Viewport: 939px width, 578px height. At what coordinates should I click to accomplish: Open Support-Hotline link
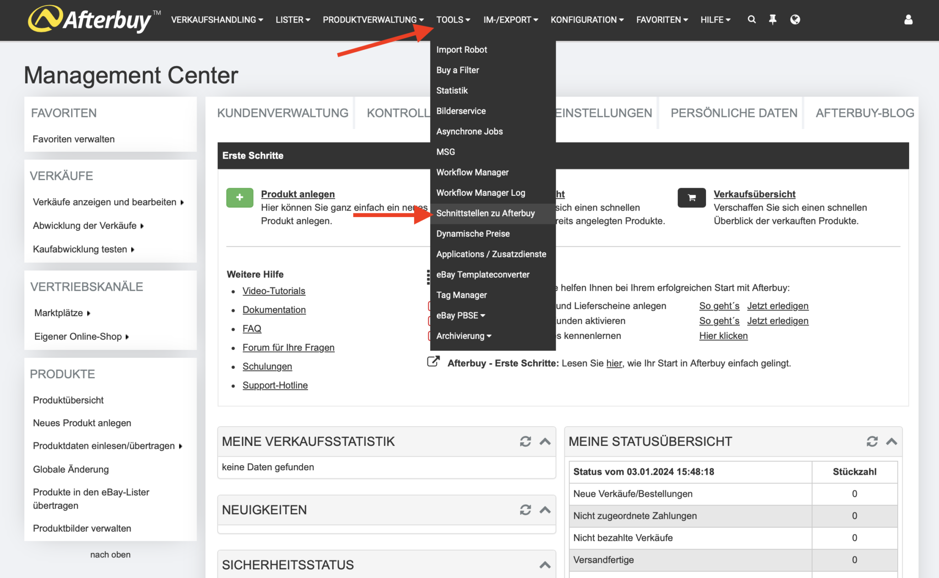[x=275, y=385]
